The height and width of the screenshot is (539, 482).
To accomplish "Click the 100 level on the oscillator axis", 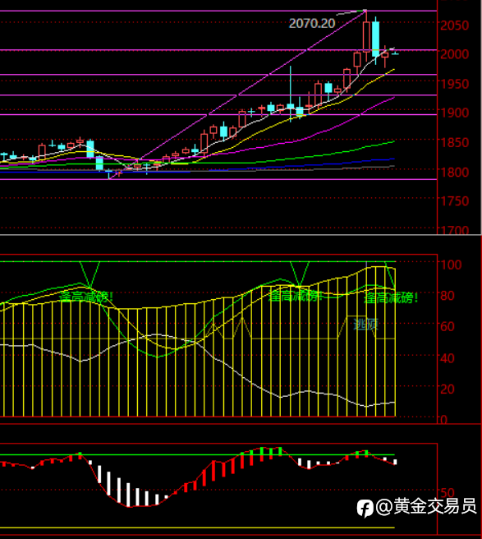I will click(451, 265).
